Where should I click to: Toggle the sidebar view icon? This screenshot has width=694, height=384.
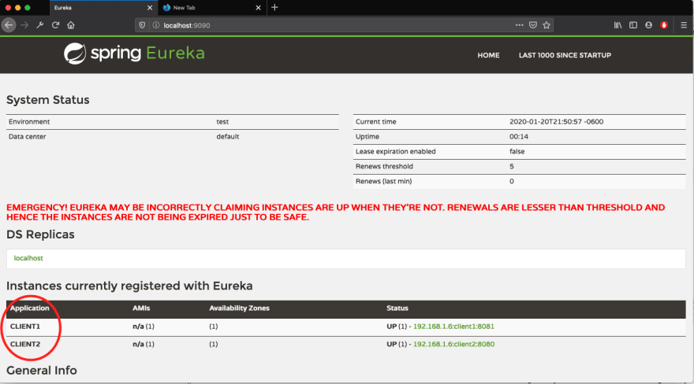[x=633, y=25]
